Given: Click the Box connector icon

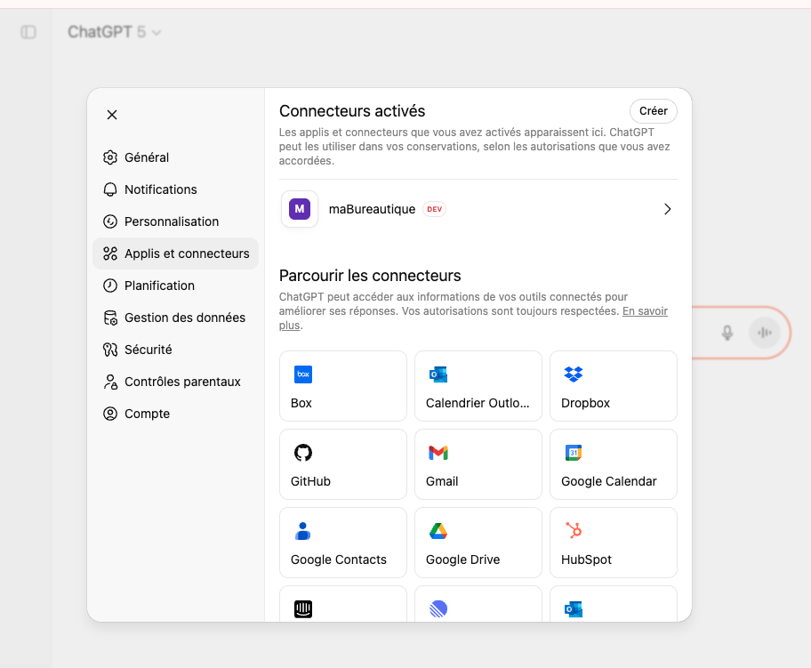Looking at the screenshot, I should (x=303, y=374).
